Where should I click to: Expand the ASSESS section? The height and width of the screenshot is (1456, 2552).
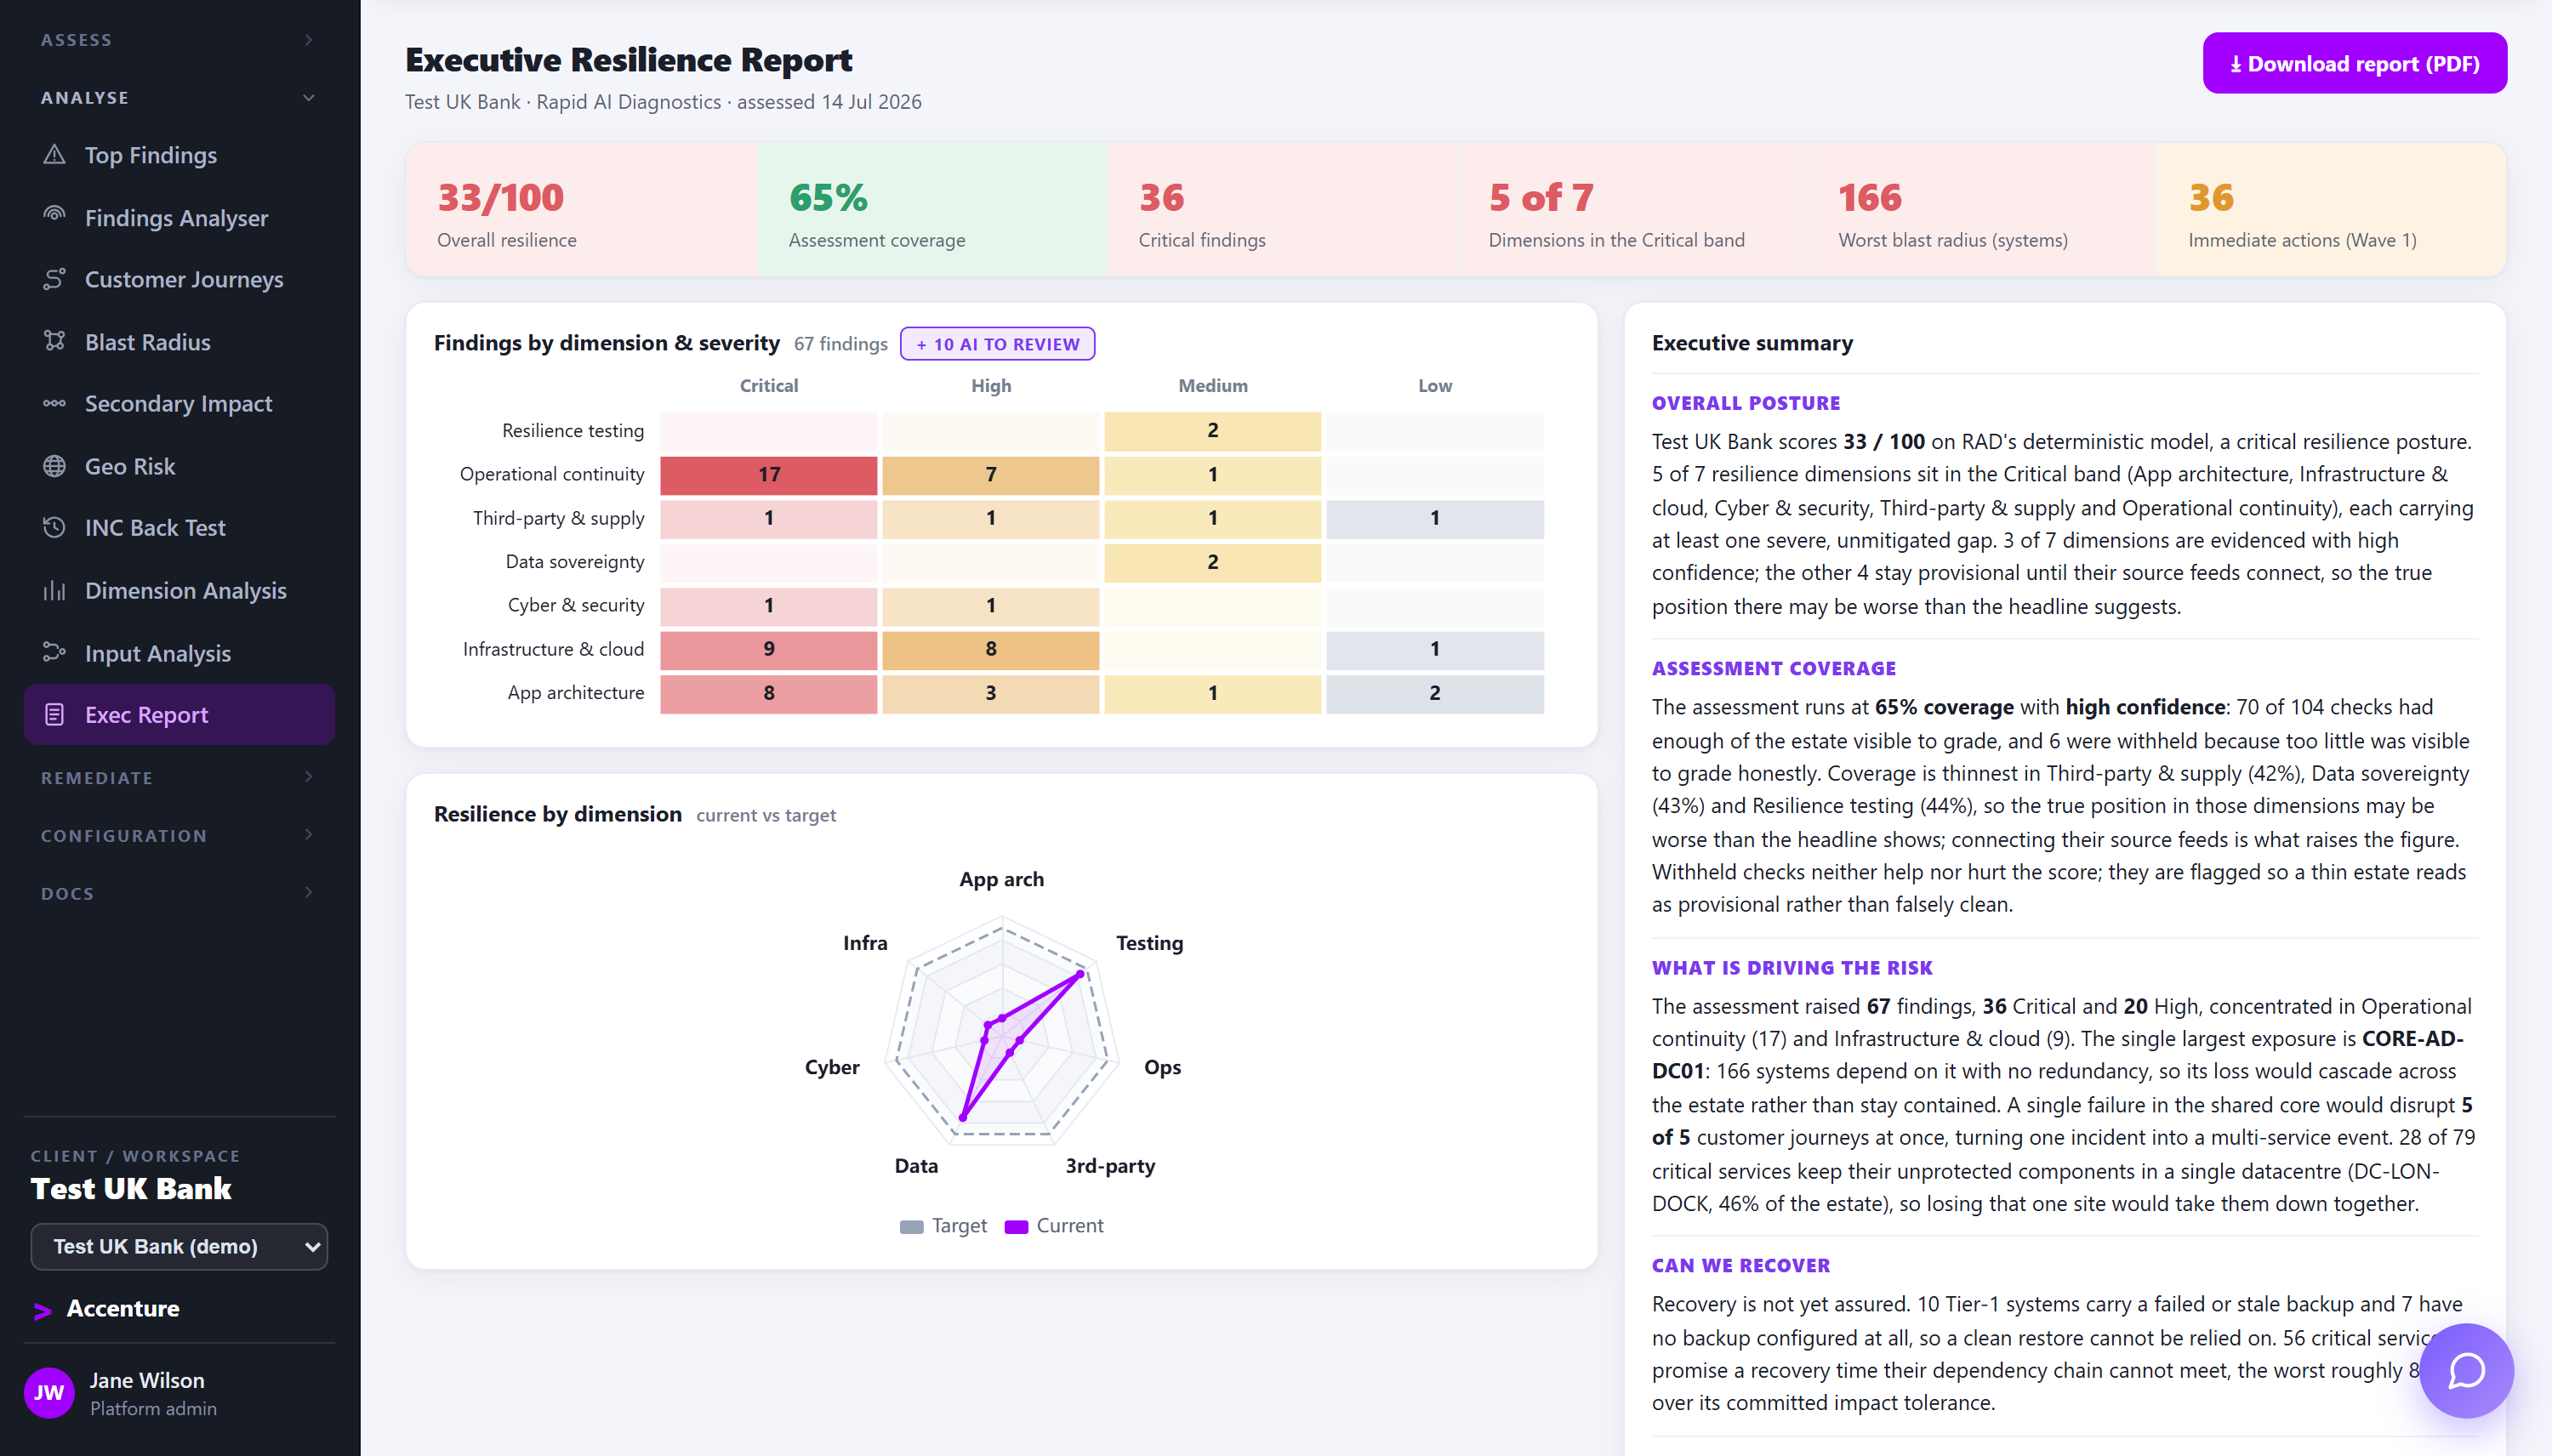pyautogui.click(x=178, y=40)
